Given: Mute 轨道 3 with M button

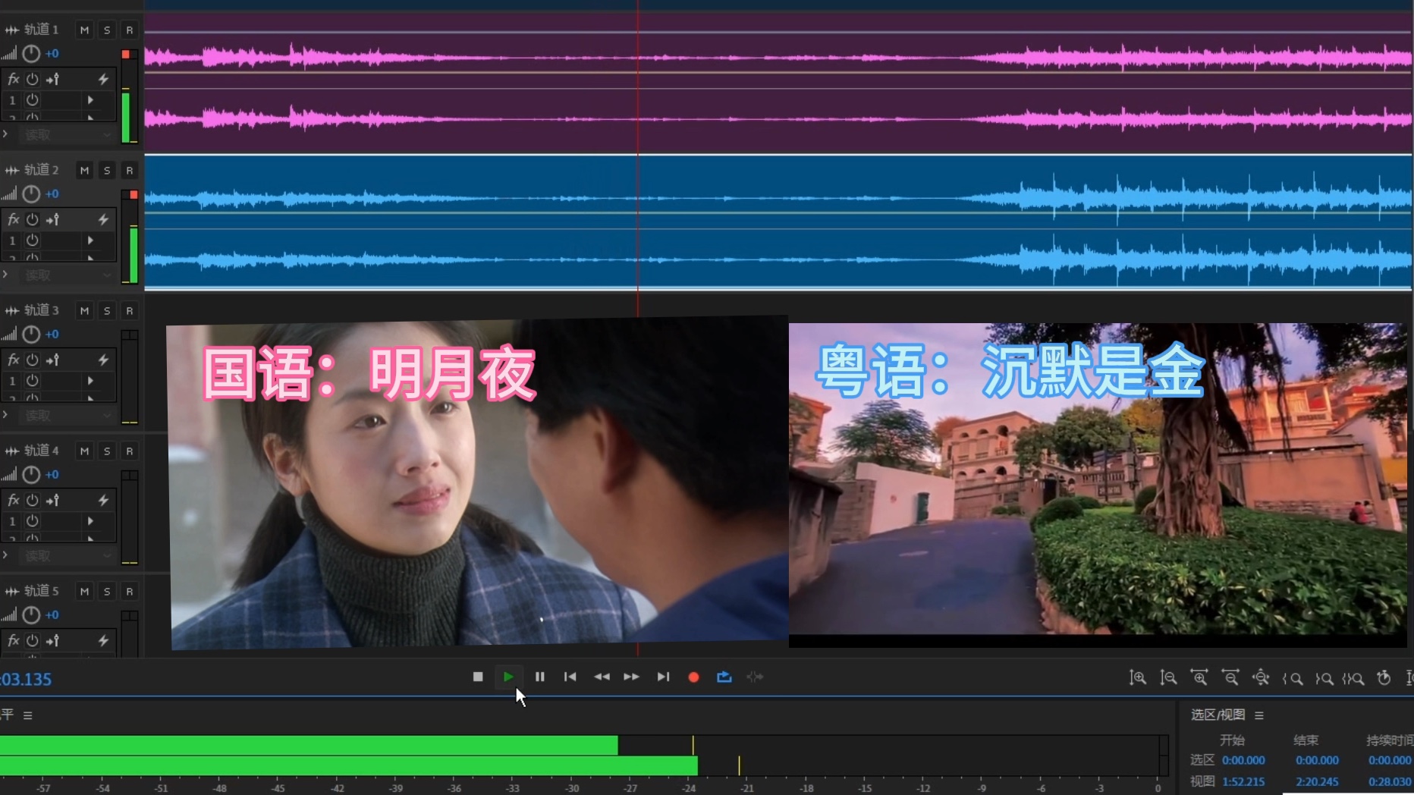Looking at the screenshot, I should pyautogui.click(x=84, y=311).
